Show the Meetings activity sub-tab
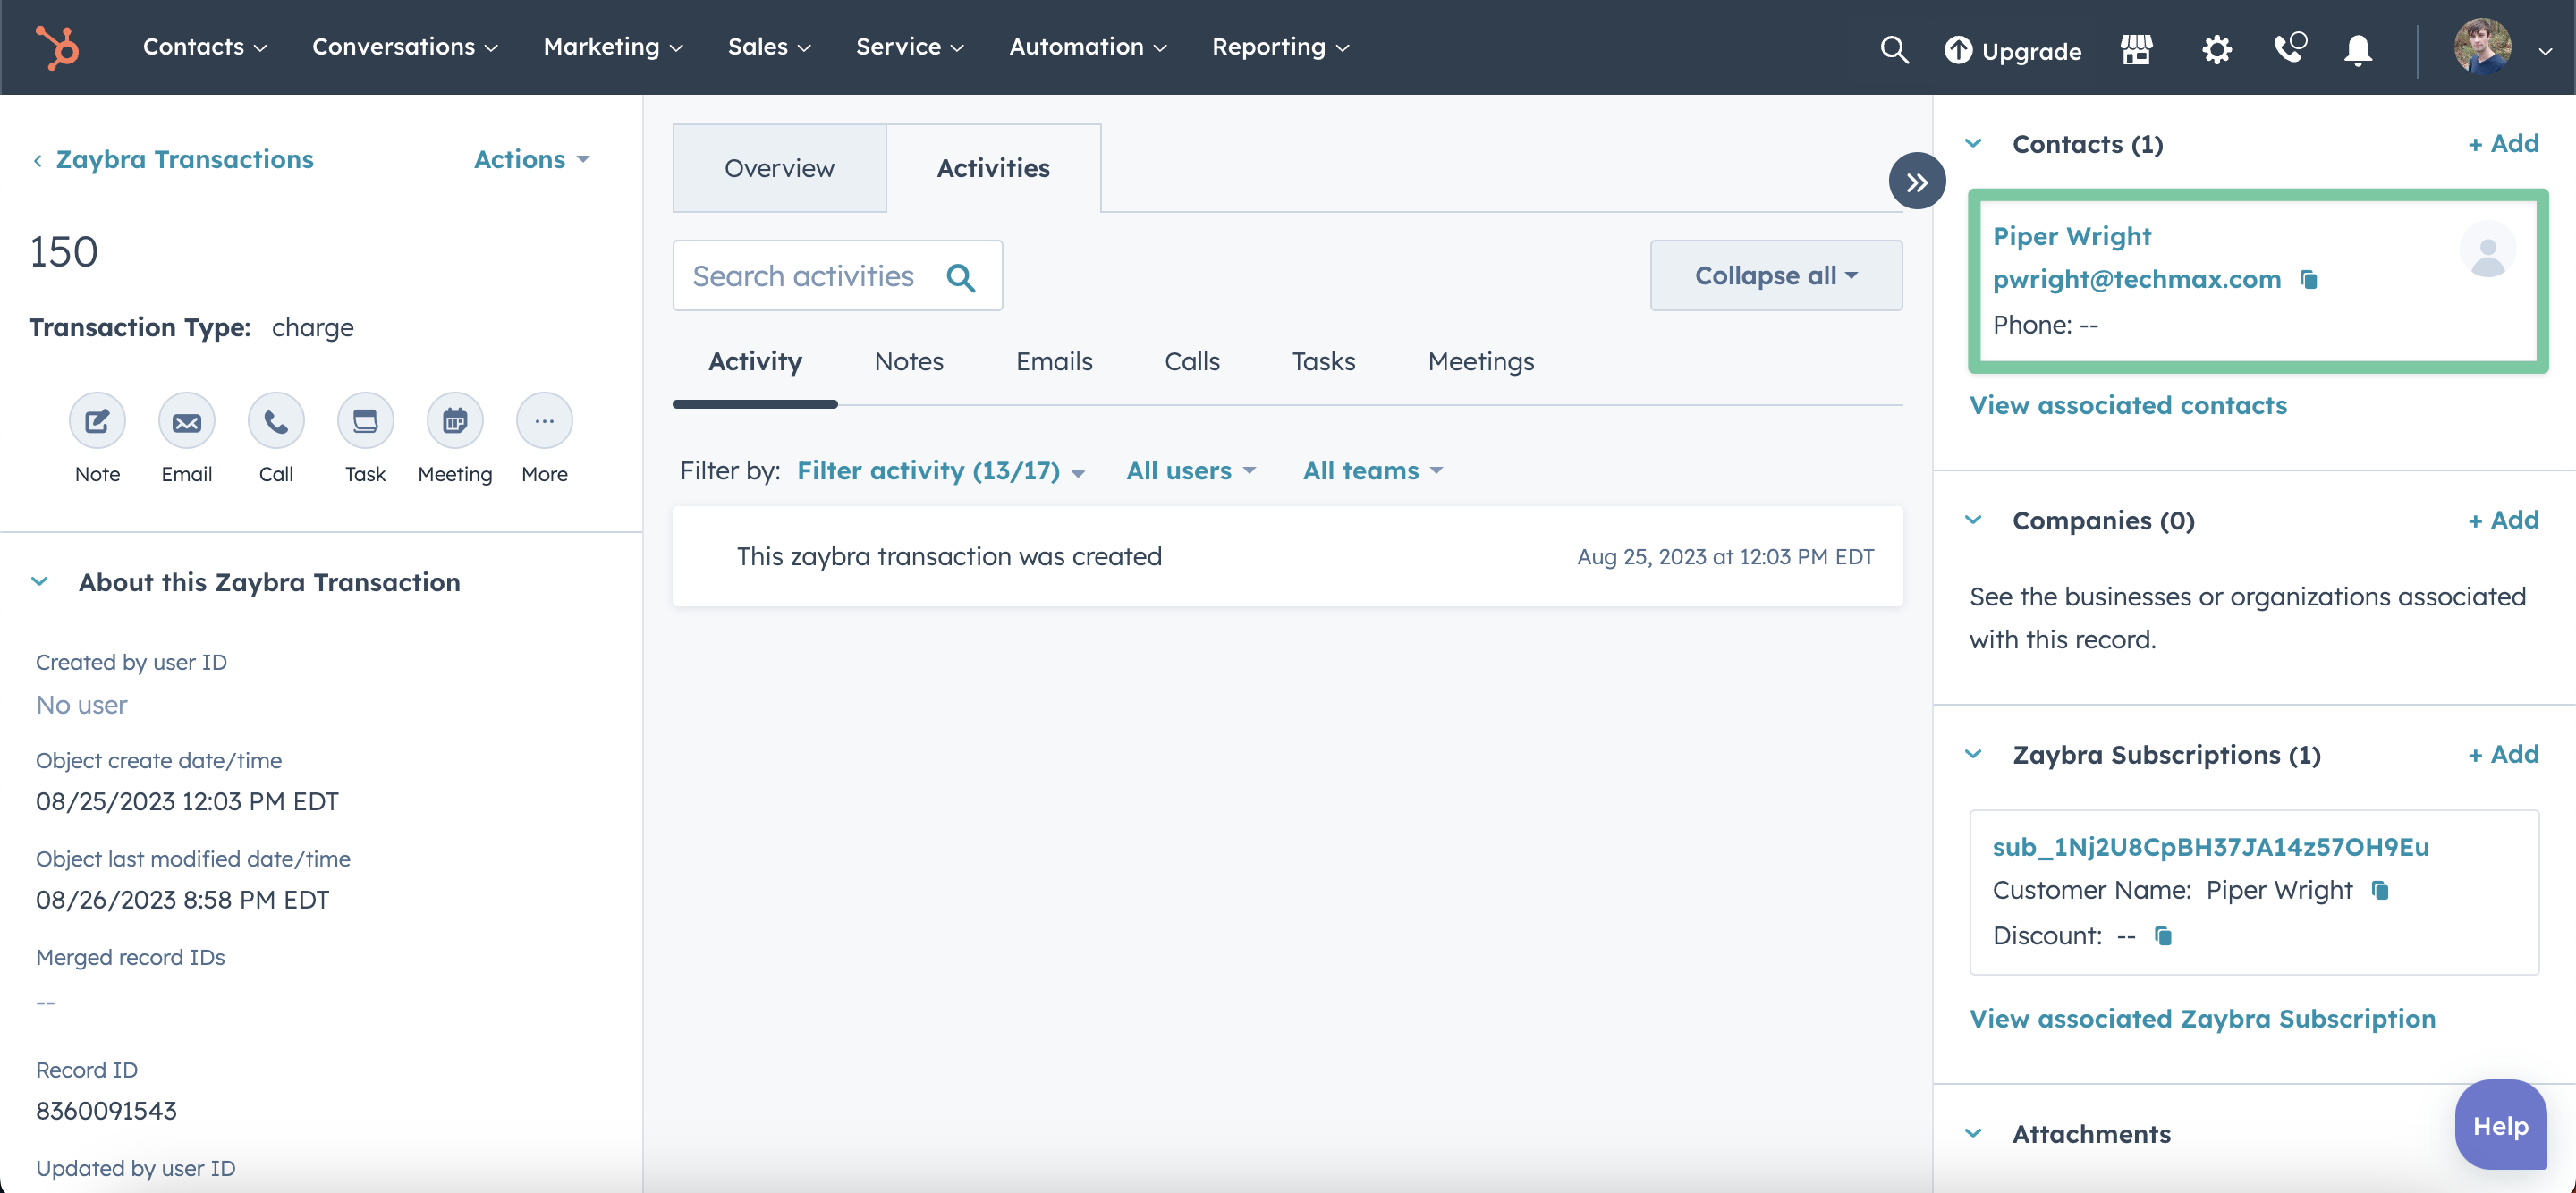Image resolution: width=2576 pixels, height=1193 pixels. (x=1480, y=362)
